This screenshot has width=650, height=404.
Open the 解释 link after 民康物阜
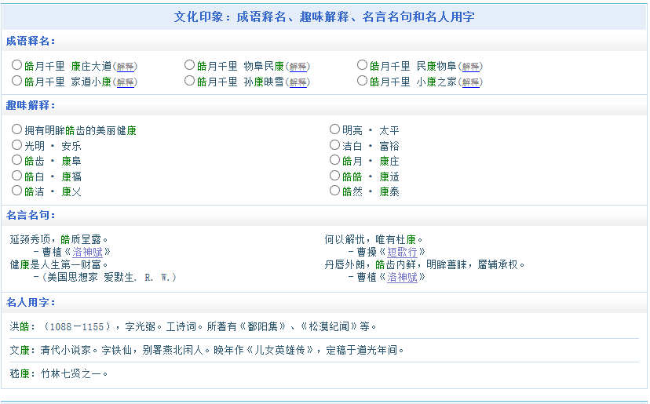(x=471, y=67)
